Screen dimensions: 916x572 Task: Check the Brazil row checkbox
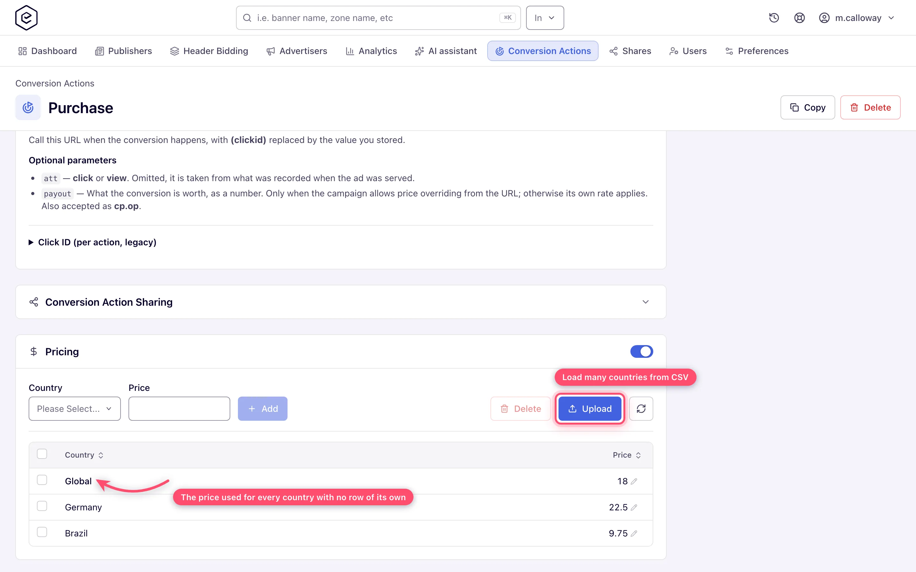point(42,532)
